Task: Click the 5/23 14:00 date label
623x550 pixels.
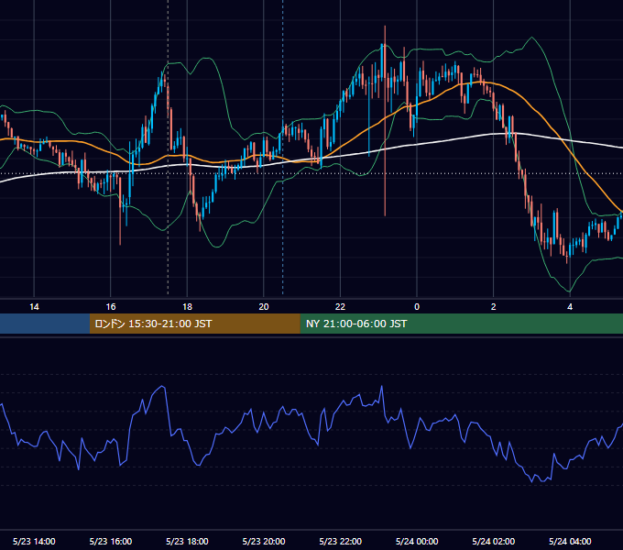Action: click(34, 541)
